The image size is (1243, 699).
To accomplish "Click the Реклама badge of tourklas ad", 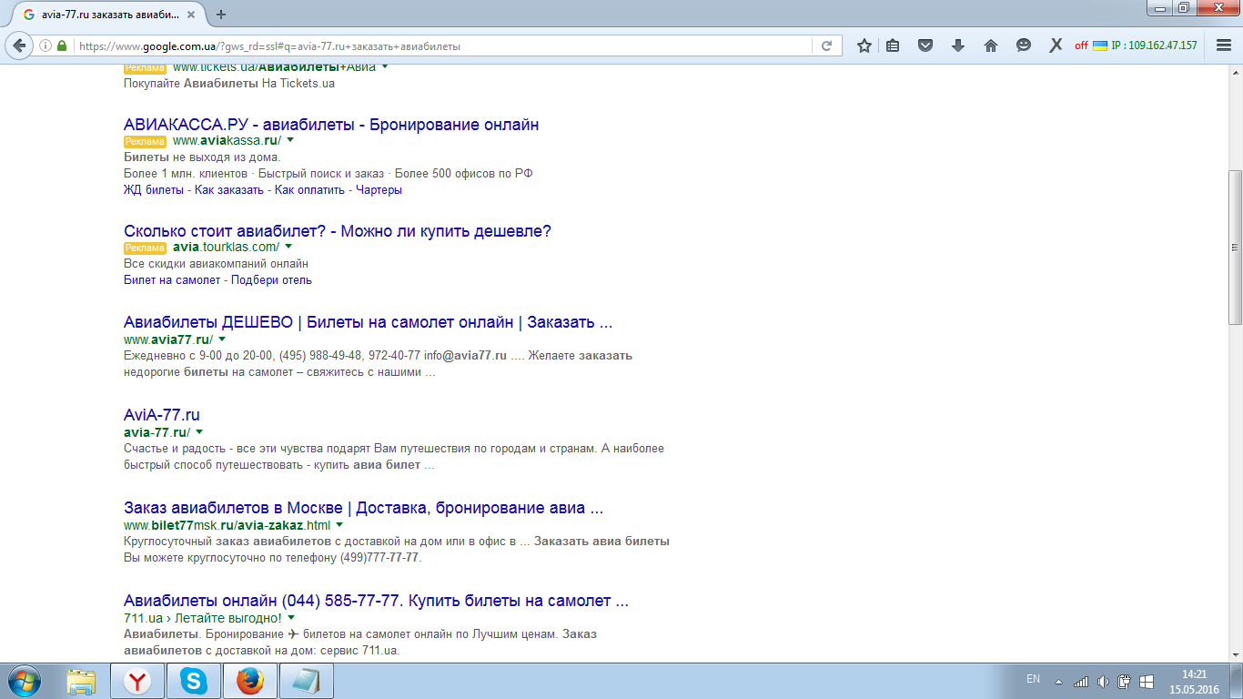I will click(146, 248).
